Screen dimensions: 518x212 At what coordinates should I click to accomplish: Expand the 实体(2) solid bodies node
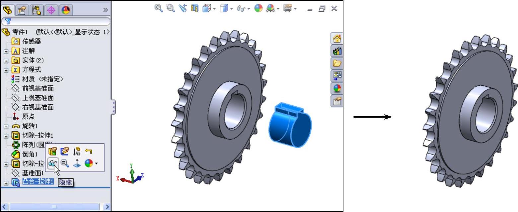6,61
